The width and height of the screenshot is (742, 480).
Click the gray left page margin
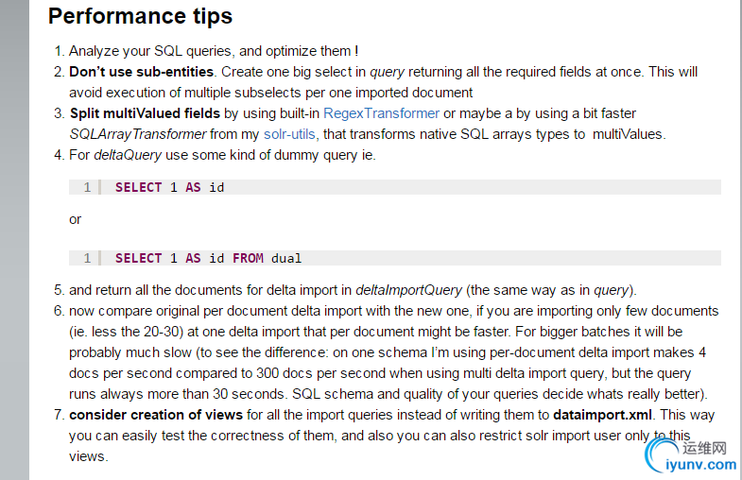pos(14,240)
